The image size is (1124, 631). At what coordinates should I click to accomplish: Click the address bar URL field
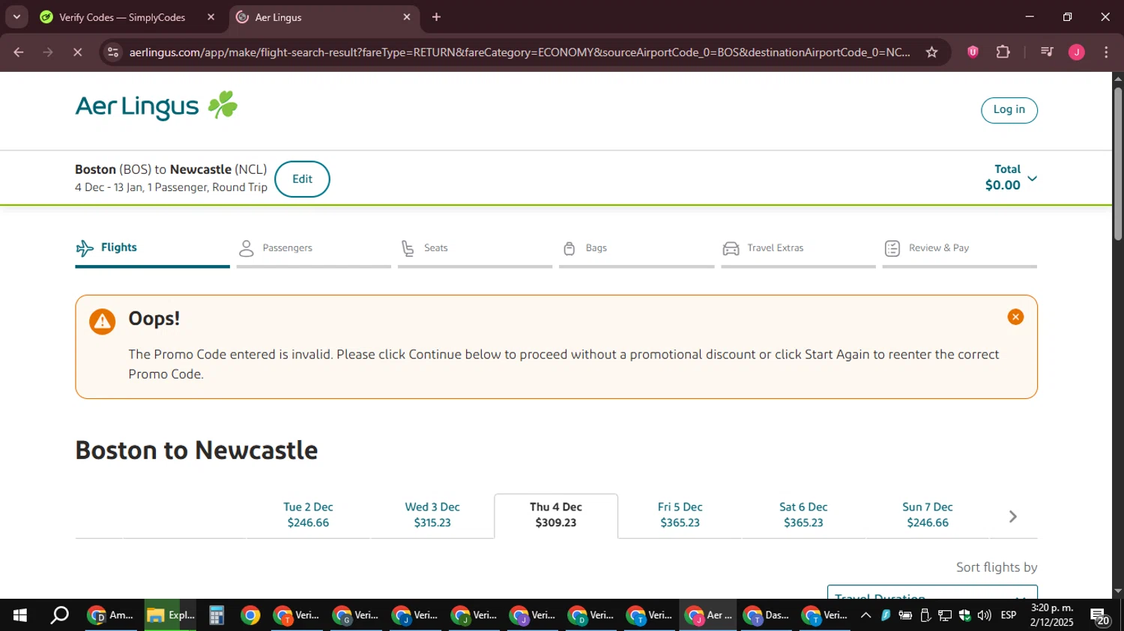pos(519,52)
